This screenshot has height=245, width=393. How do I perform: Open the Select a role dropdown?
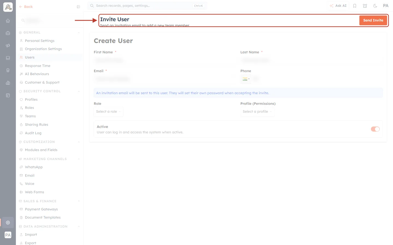pyautogui.click(x=108, y=112)
